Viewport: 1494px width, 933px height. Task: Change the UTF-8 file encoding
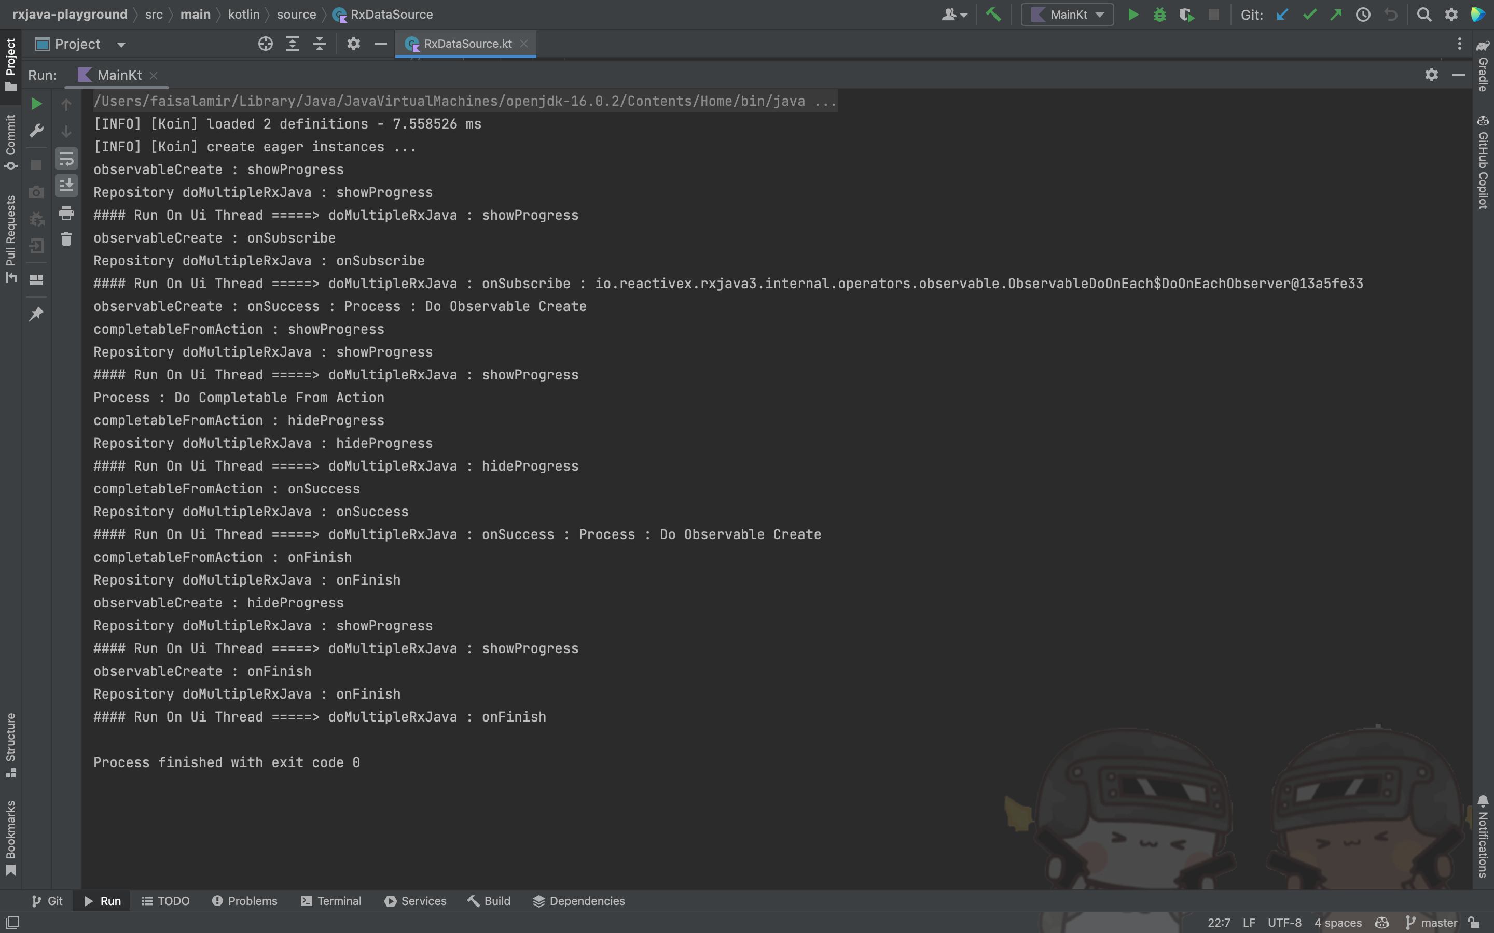(x=1284, y=923)
